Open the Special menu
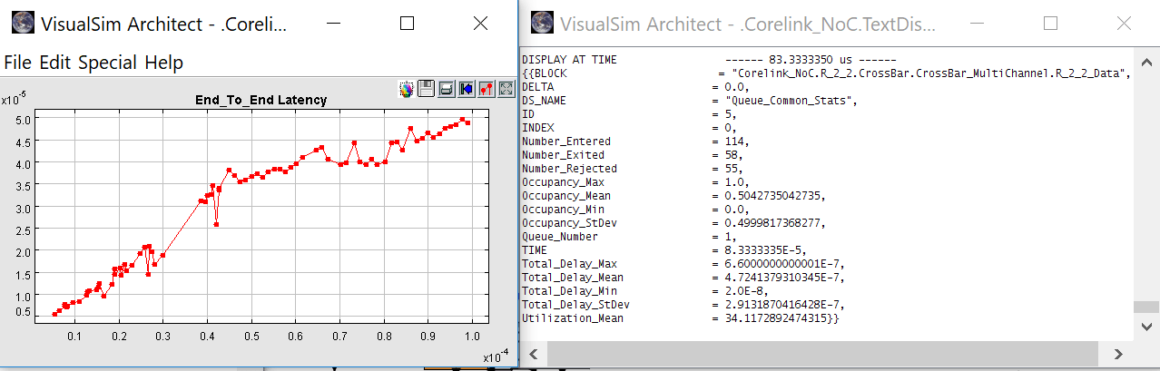Viewport: 1160px width, 371px height. [107, 63]
